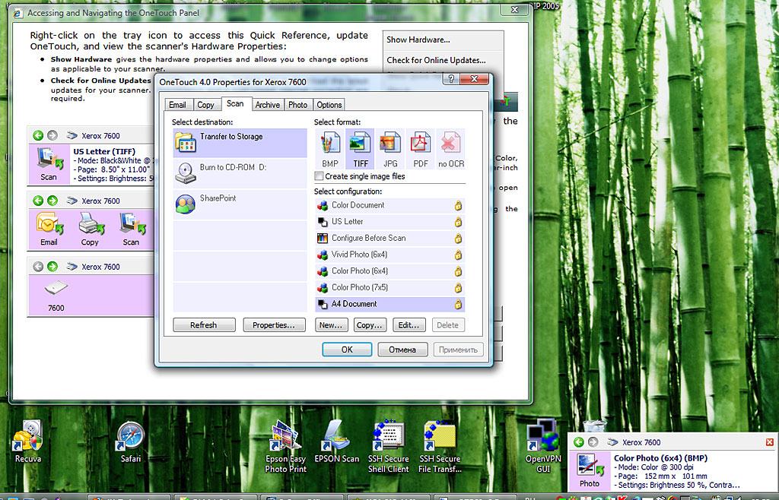The height and width of the screenshot is (500, 779).
Task: Select US Letter configuration
Action: click(390, 222)
